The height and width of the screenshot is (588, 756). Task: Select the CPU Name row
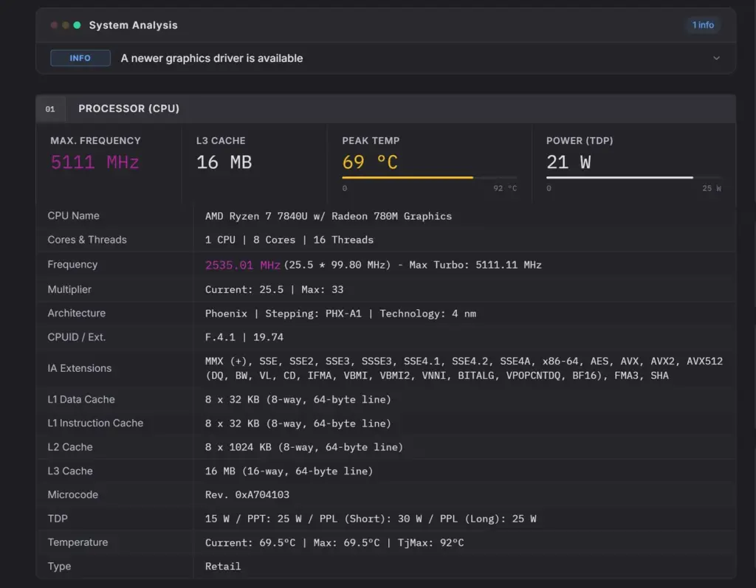[x=385, y=216]
